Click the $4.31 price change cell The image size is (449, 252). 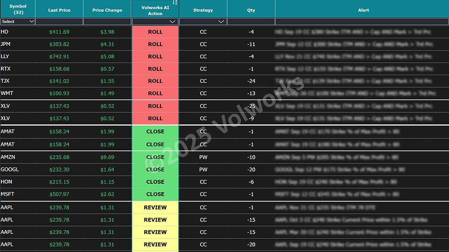(107, 44)
